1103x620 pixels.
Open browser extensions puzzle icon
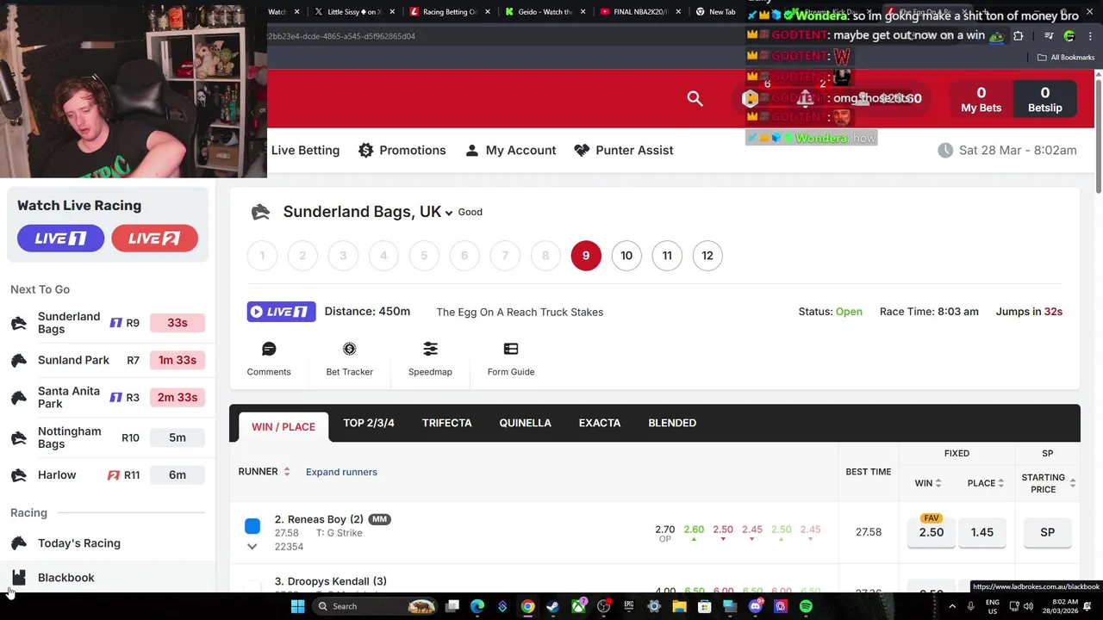point(1018,36)
